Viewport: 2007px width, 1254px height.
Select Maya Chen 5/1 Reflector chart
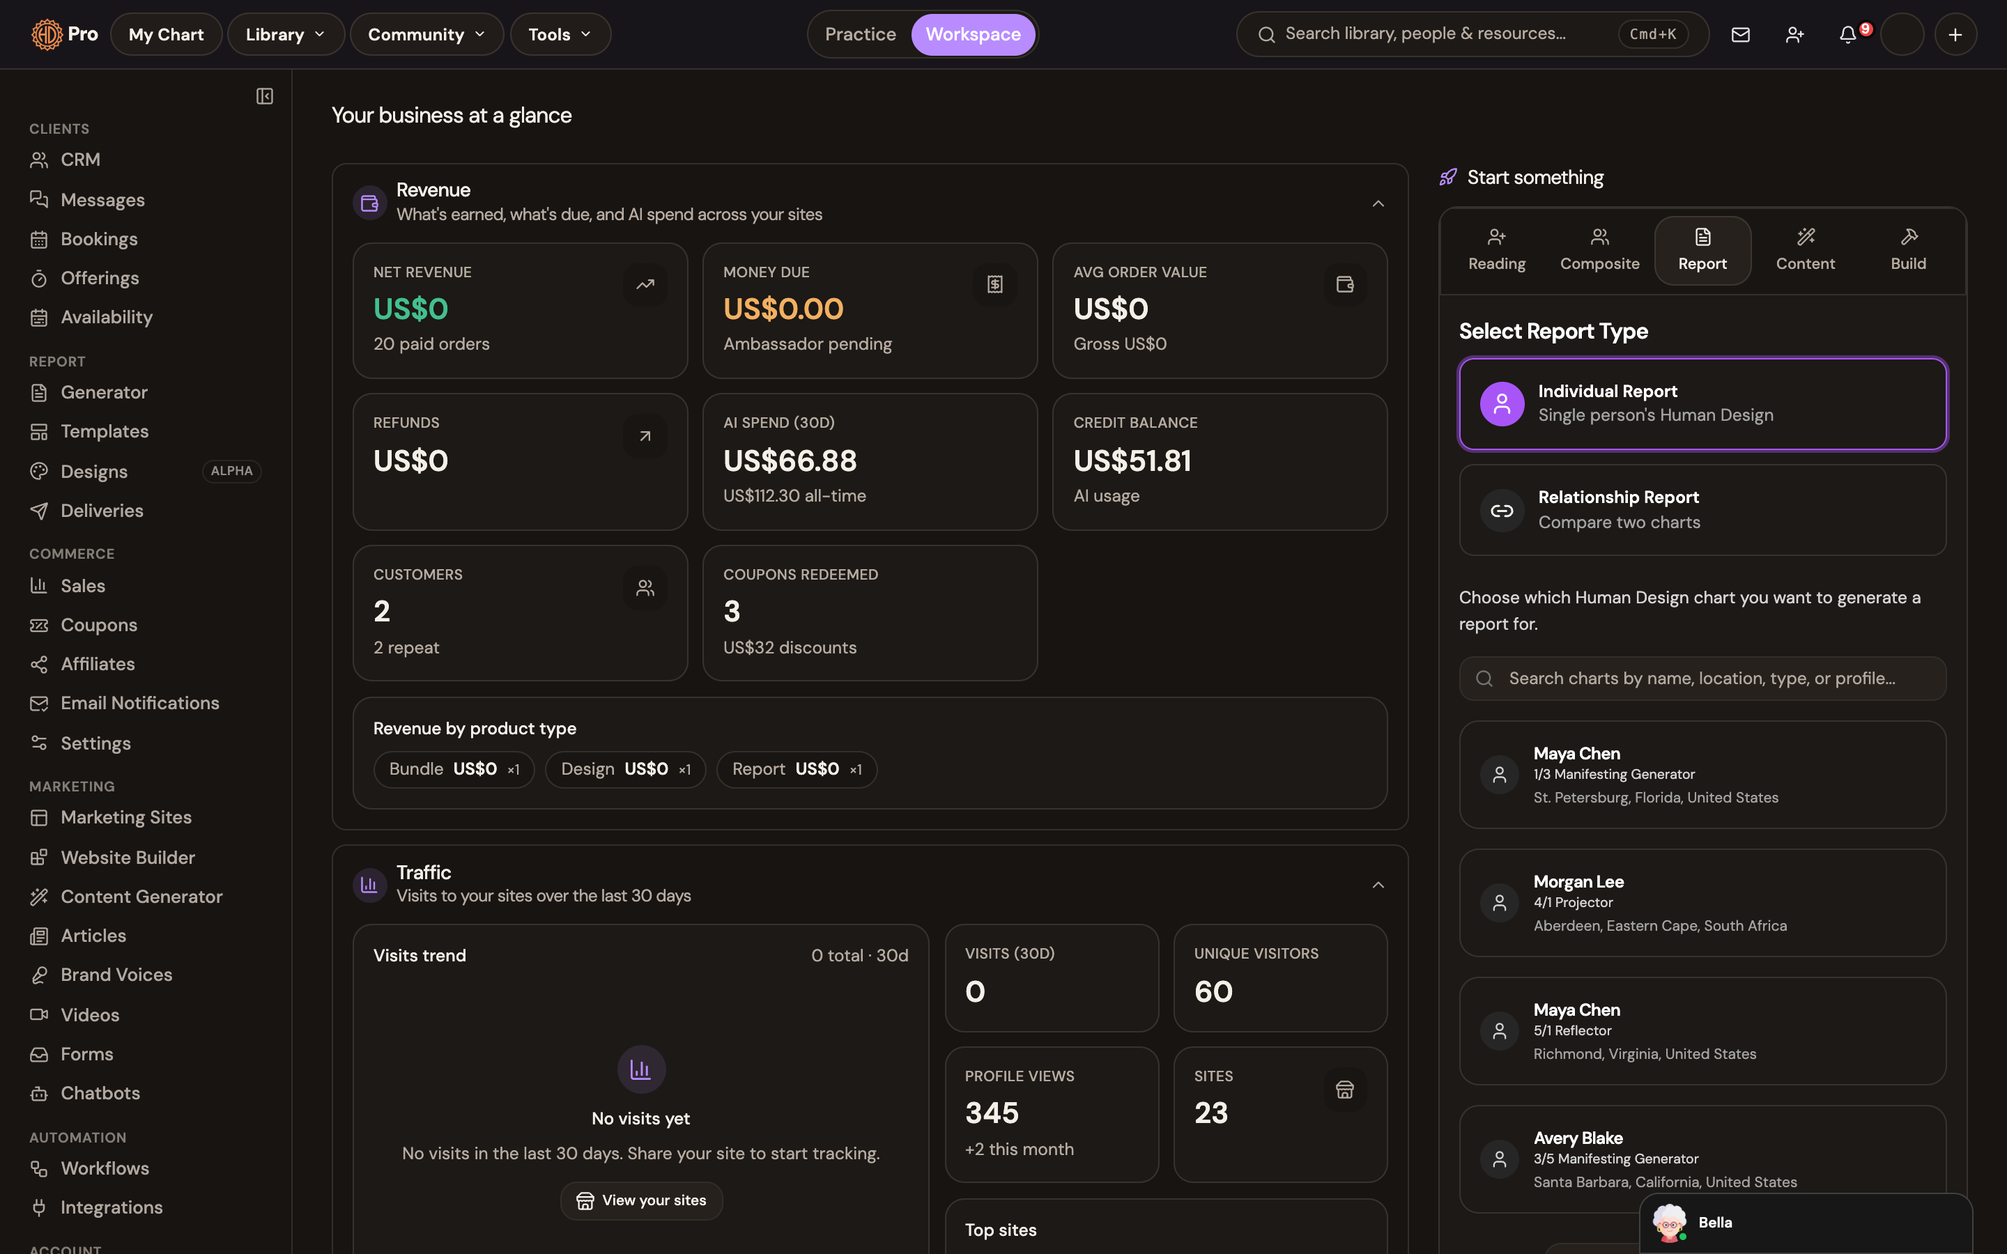point(1702,1031)
